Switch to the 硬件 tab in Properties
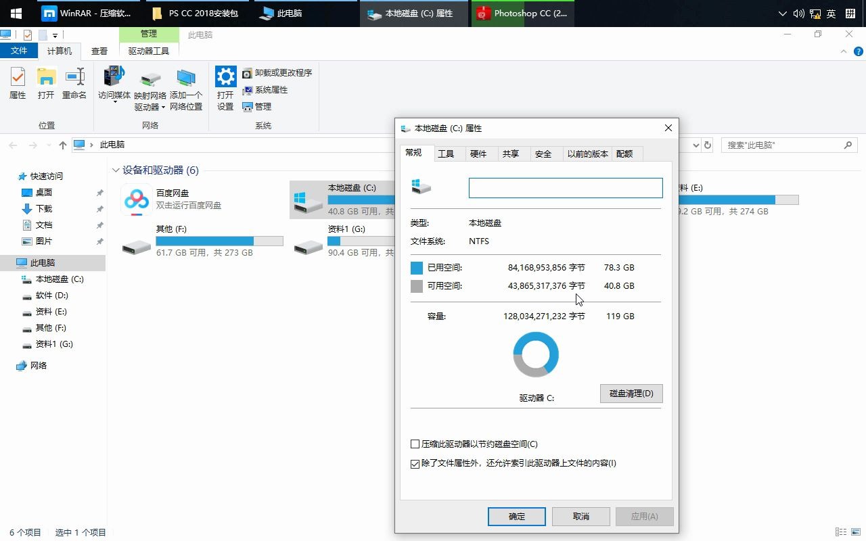The width and height of the screenshot is (866, 541). (480, 154)
